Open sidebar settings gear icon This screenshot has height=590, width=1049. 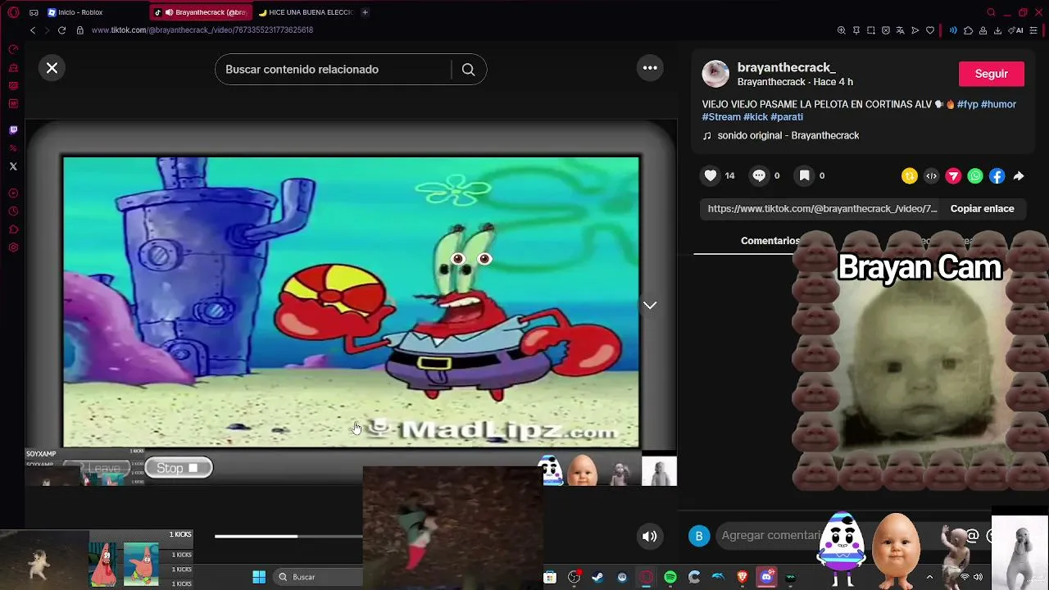tap(13, 247)
